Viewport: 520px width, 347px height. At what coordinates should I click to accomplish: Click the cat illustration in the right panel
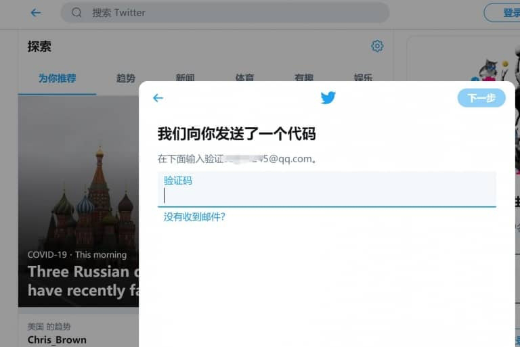(x=489, y=69)
